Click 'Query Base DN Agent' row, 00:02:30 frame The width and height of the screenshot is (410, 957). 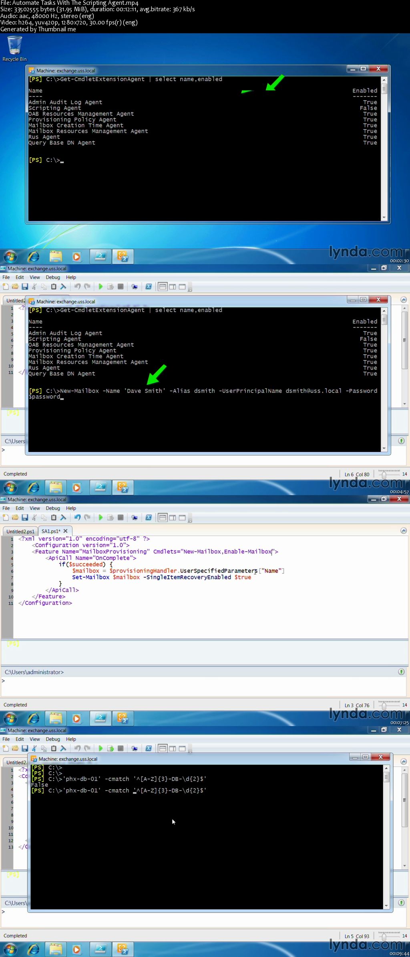click(x=203, y=143)
